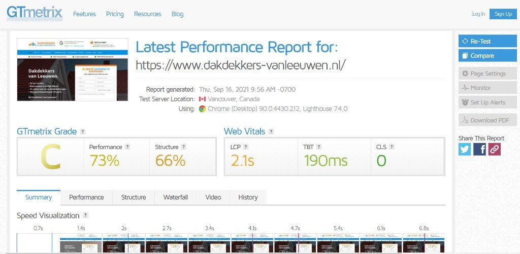Click the CLS help question mark

pos(392,147)
